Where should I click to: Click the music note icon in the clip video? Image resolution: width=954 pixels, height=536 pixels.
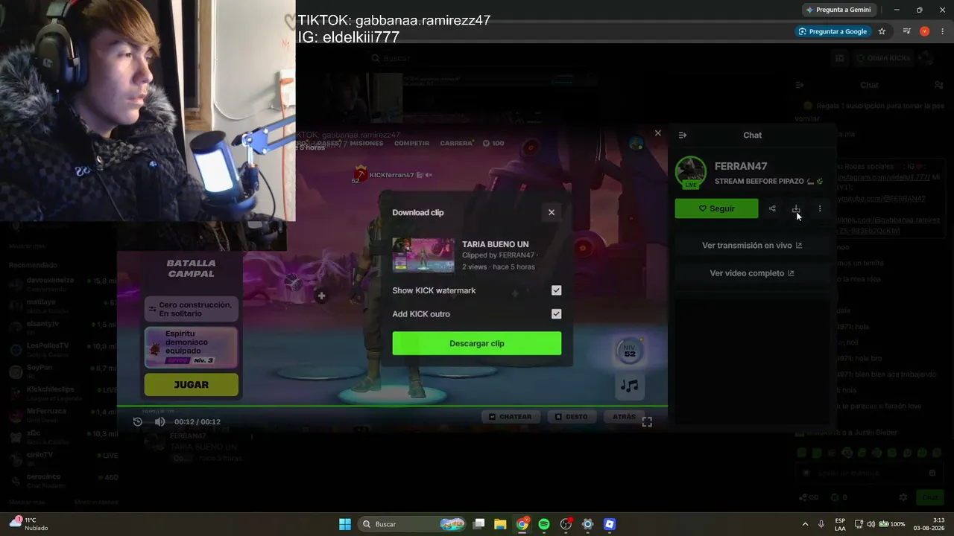630,386
